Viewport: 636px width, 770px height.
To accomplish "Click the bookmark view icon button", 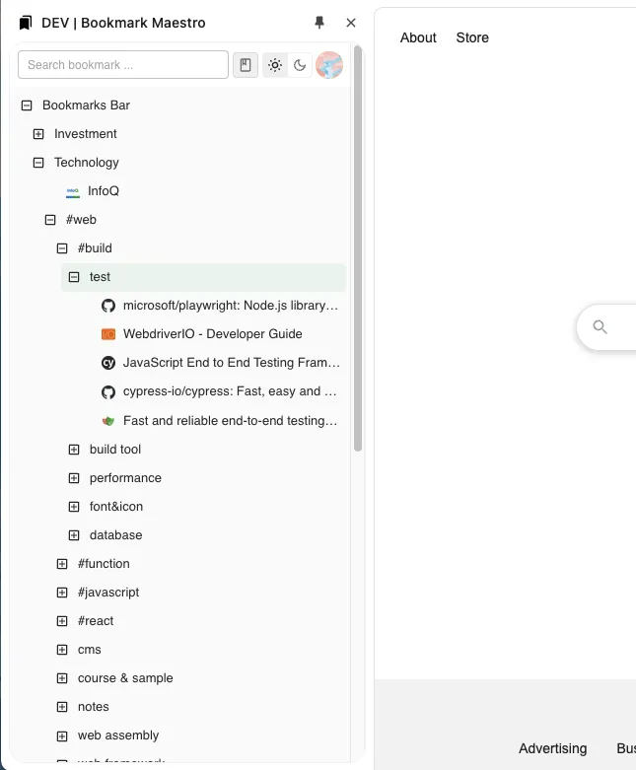I will 246,65.
